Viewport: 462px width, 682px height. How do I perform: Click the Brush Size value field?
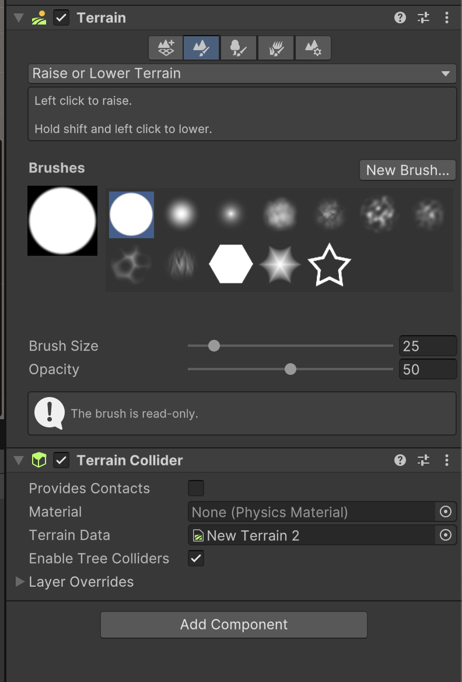click(428, 346)
